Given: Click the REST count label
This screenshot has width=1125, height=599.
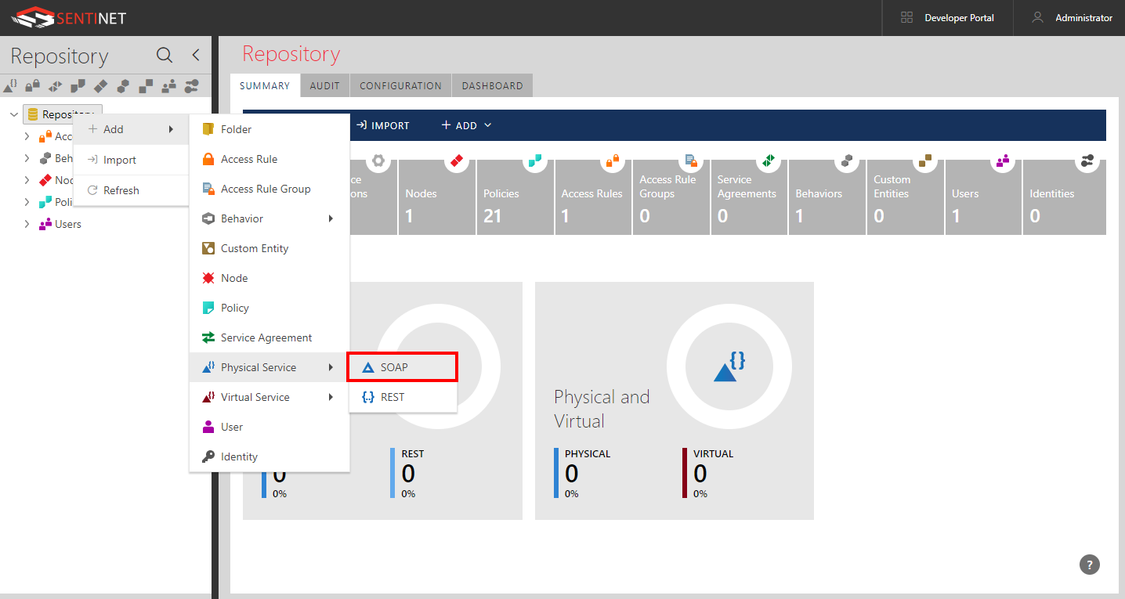Looking at the screenshot, I should point(412,453).
